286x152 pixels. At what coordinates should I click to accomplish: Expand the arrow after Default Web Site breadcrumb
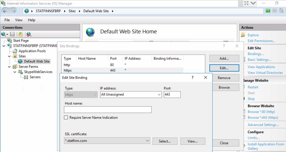tap(113, 11)
